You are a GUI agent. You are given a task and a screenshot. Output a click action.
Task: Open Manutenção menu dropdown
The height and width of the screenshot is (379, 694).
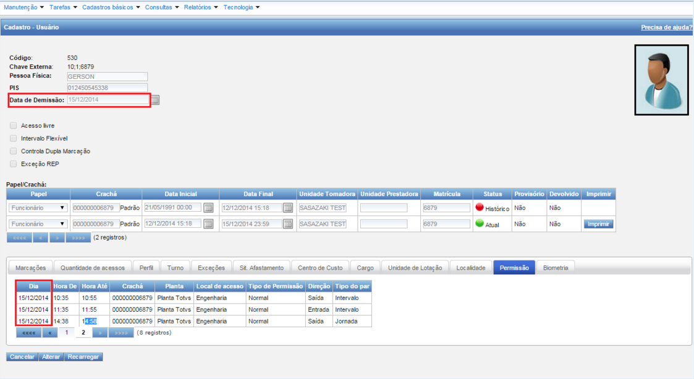click(x=24, y=7)
